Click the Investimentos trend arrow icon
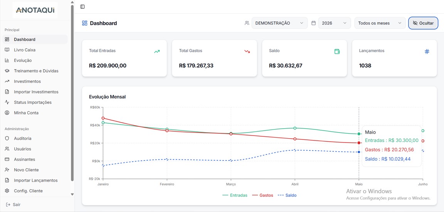444x212 pixels. 7,81
